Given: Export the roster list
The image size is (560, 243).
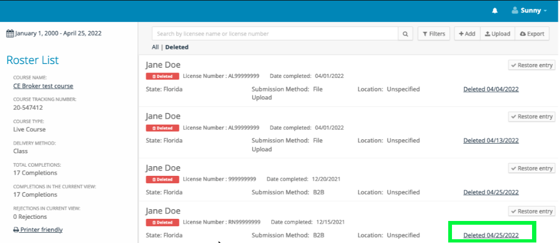Looking at the screenshot, I should click(532, 34).
